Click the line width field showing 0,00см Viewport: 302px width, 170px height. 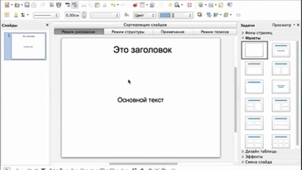point(72,15)
